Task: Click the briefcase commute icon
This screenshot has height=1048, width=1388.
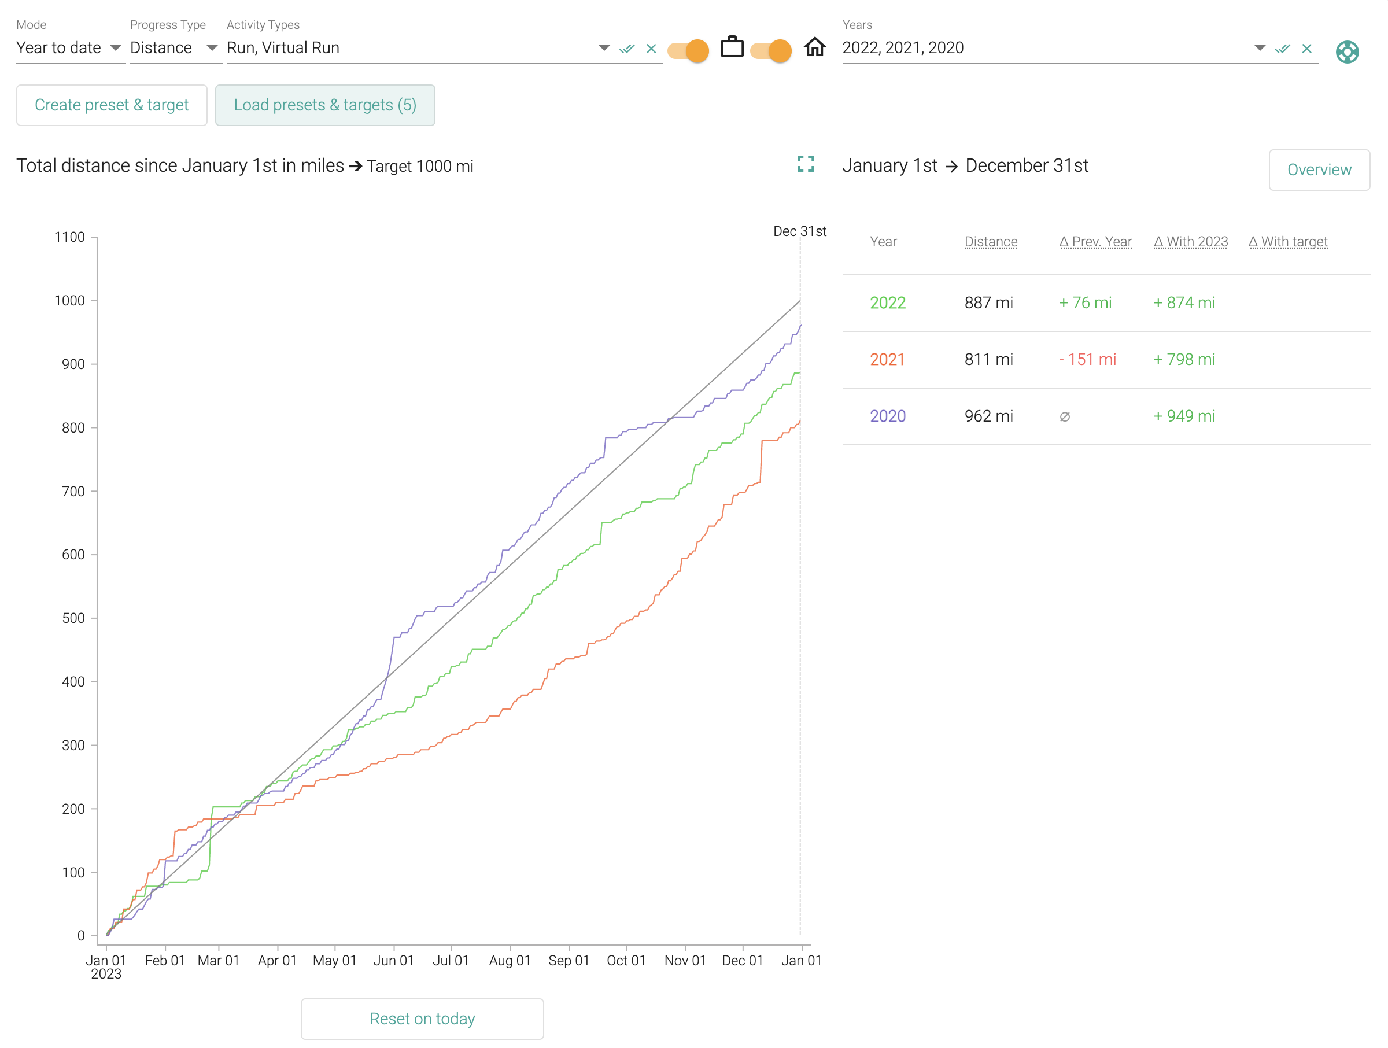Action: [x=732, y=47]
